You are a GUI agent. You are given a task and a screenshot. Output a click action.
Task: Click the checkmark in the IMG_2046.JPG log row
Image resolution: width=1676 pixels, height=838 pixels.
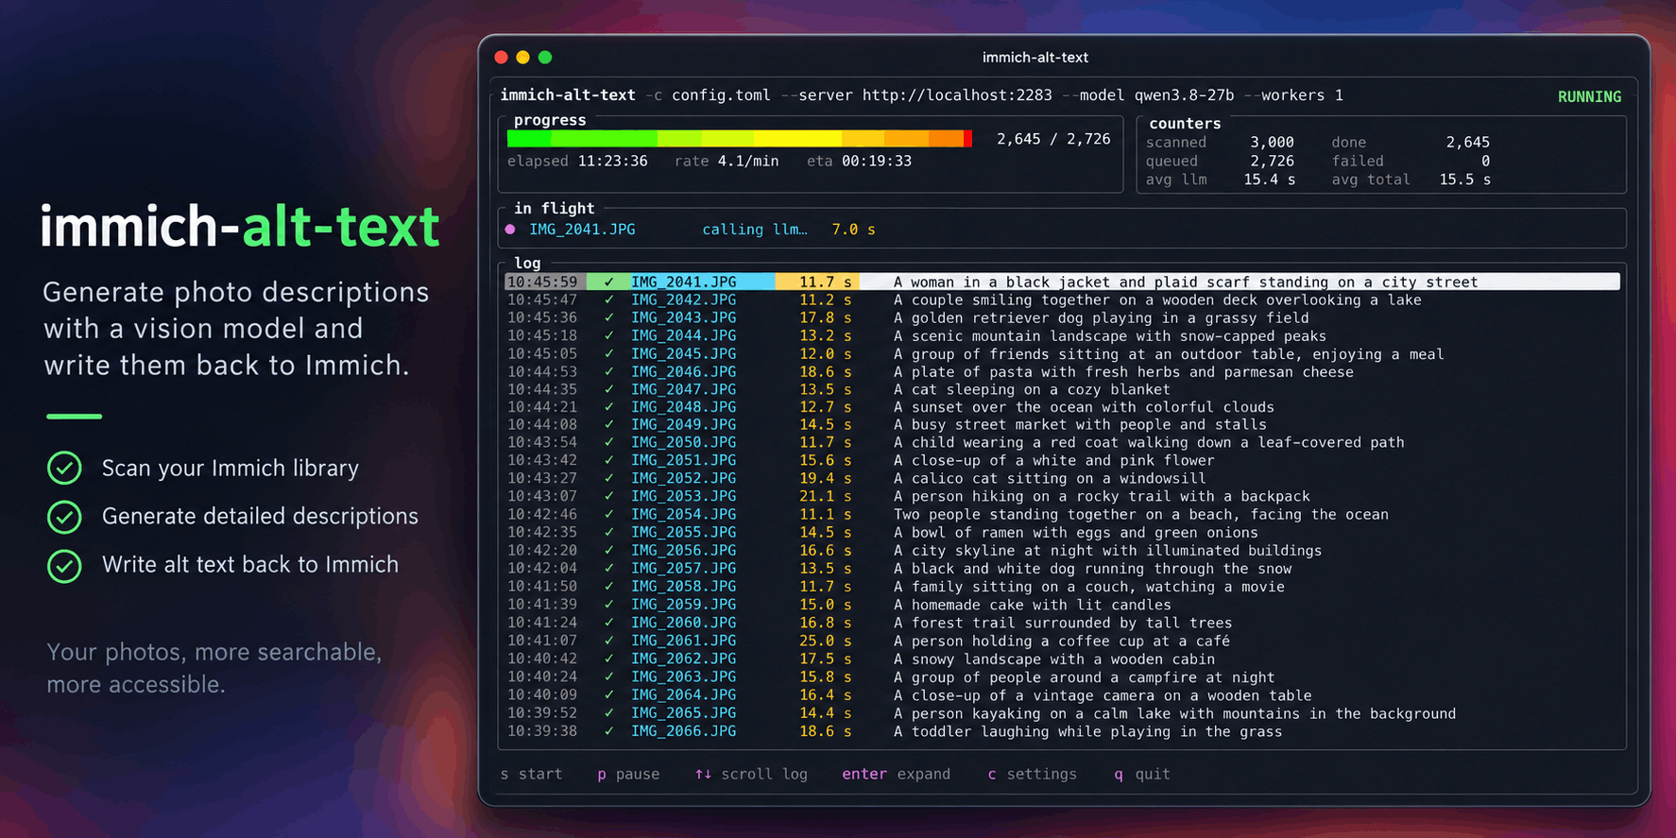(609, 372)
